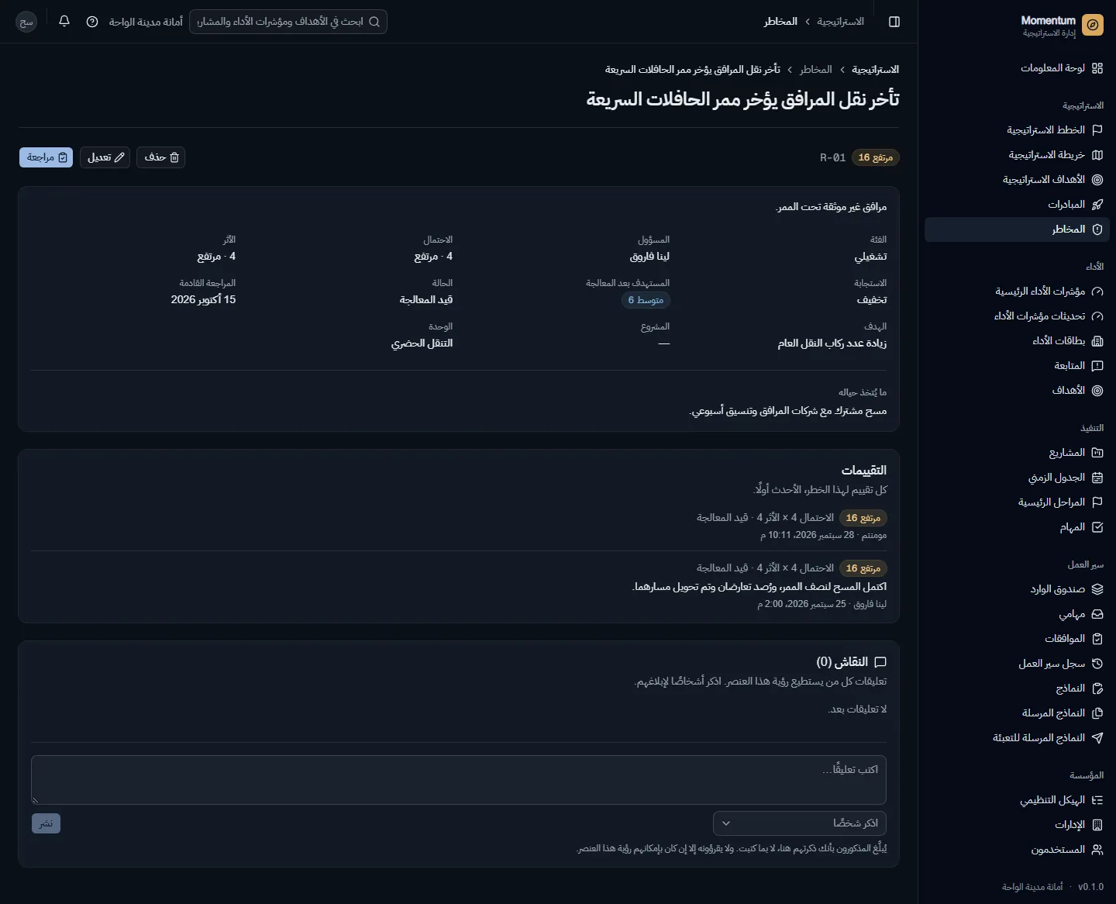Click the assessment dated 28 سبتمبر 2026
The height and width of the screenshot is (904, 1116).
tap(459, 526)
